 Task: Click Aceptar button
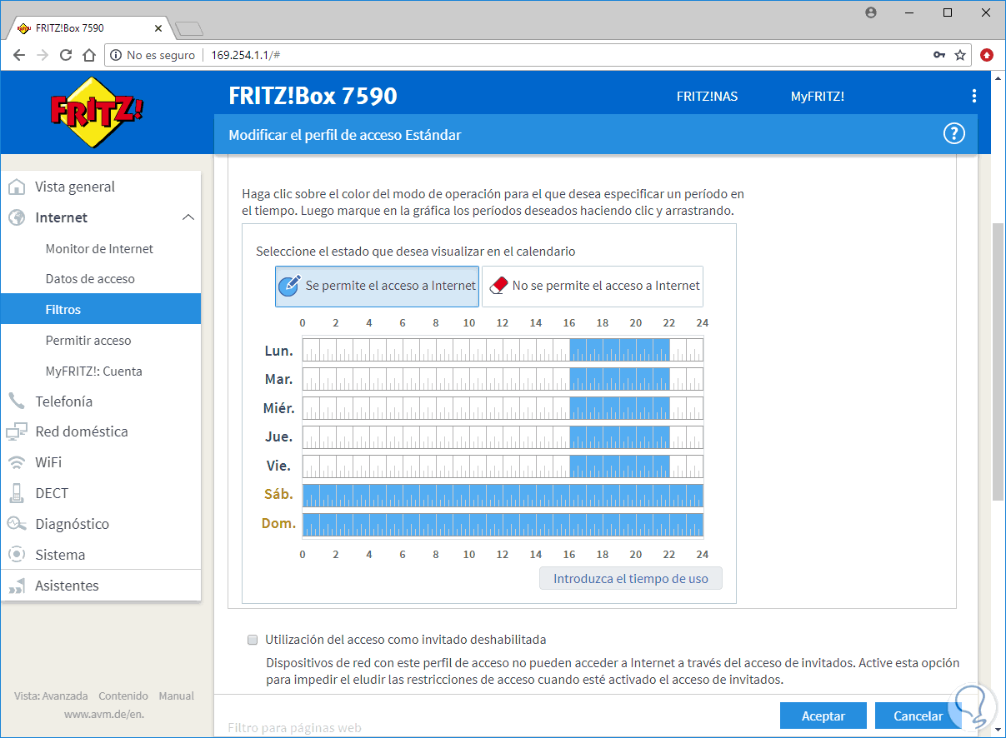pos(823,716)
